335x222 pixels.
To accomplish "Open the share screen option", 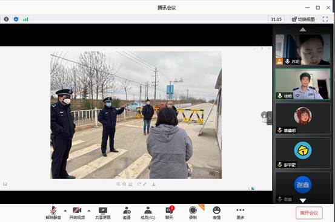I will point(103,213).
